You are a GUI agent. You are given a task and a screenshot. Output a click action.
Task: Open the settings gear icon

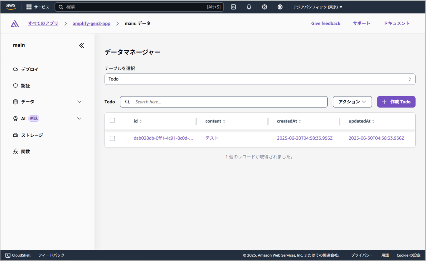point(280,7)
